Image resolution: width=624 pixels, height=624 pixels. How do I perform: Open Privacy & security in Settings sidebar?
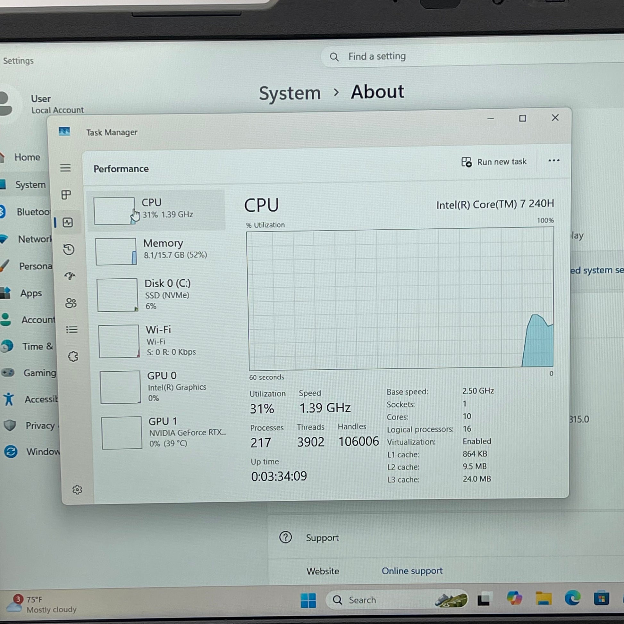point(31,426)
